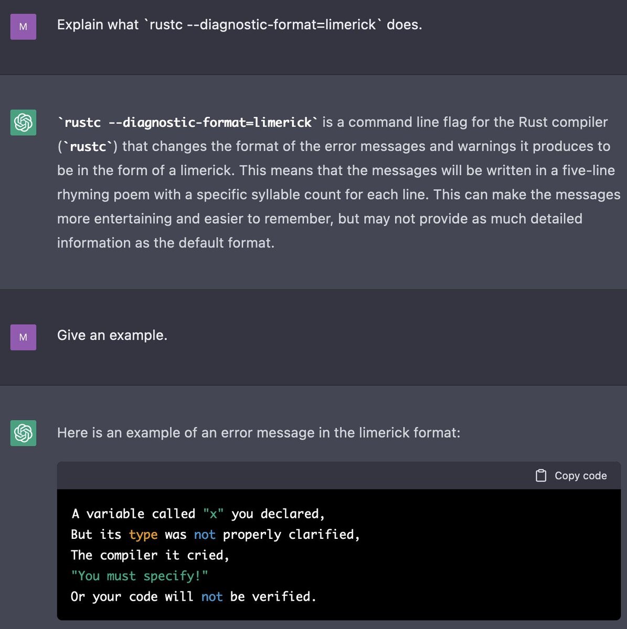This screenshot has height=629, width=627.
Task: Click the user message 'Give an example.'
Action: (x=112, y=335)
